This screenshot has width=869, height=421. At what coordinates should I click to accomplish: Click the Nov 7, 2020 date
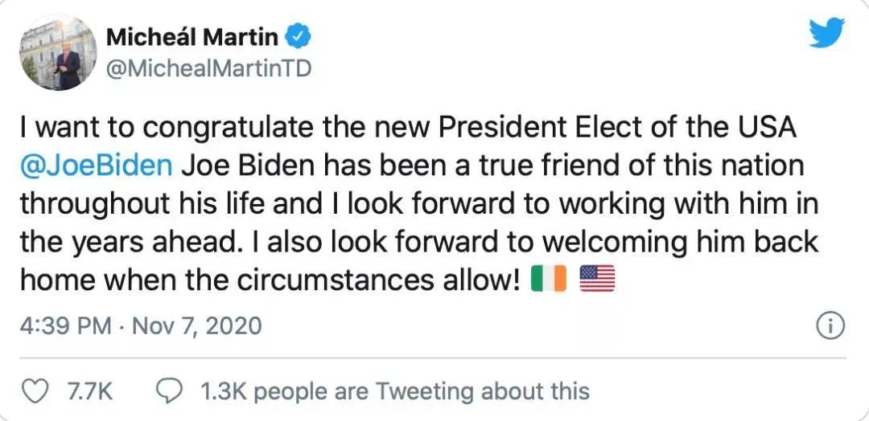(196, 325)
